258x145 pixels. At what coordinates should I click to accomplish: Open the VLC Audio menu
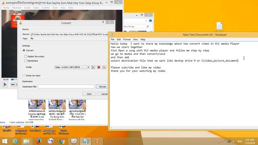27,8
